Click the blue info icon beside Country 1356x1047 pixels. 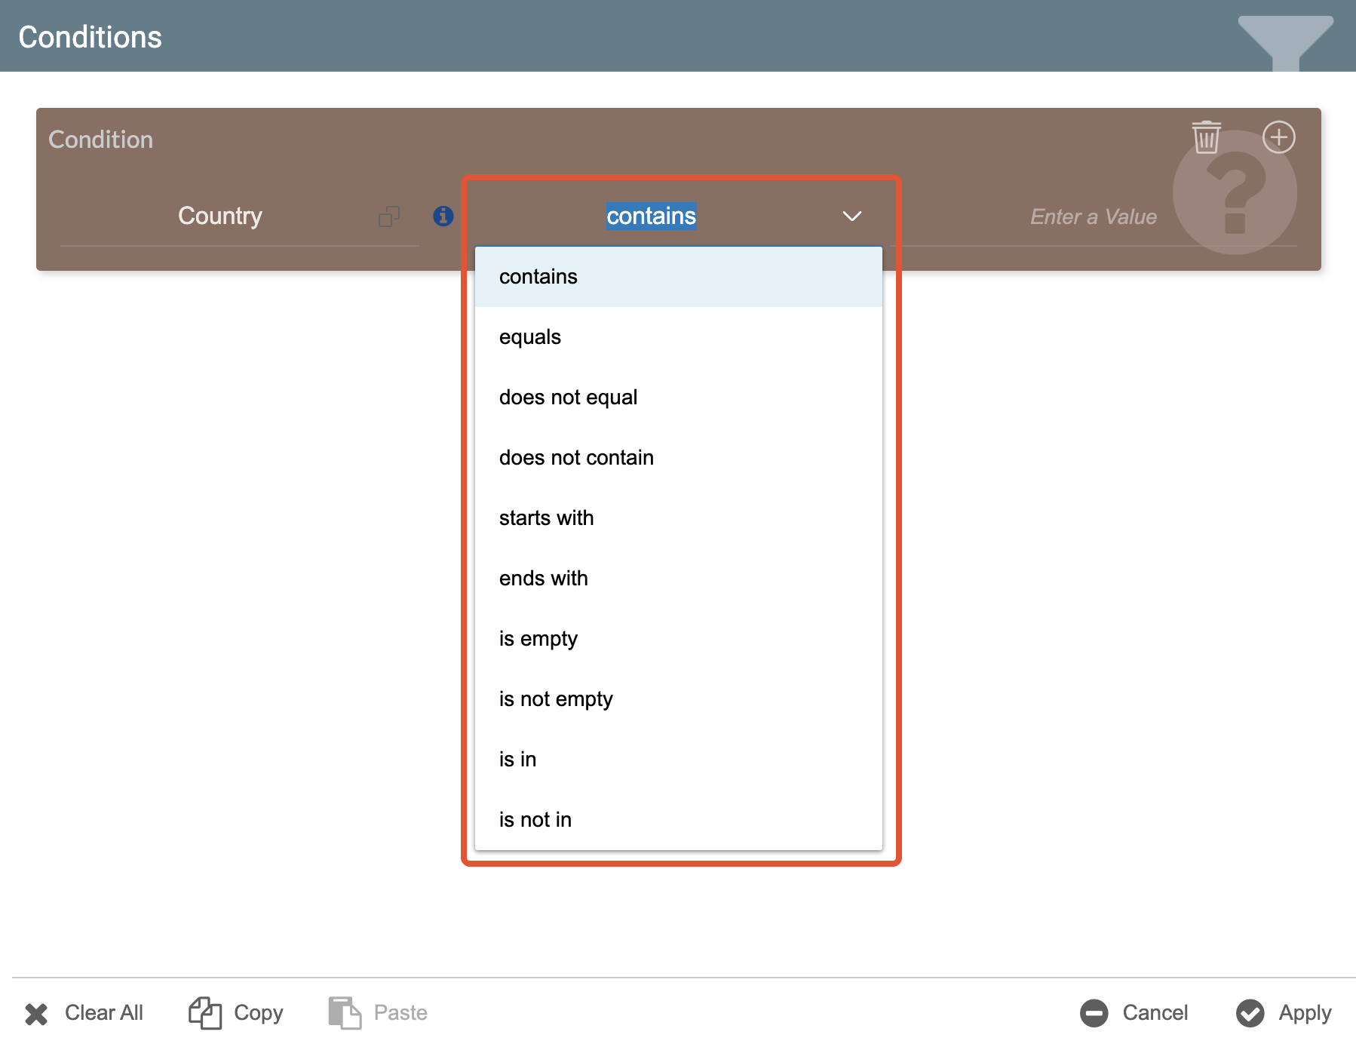[x=443, y=216]
